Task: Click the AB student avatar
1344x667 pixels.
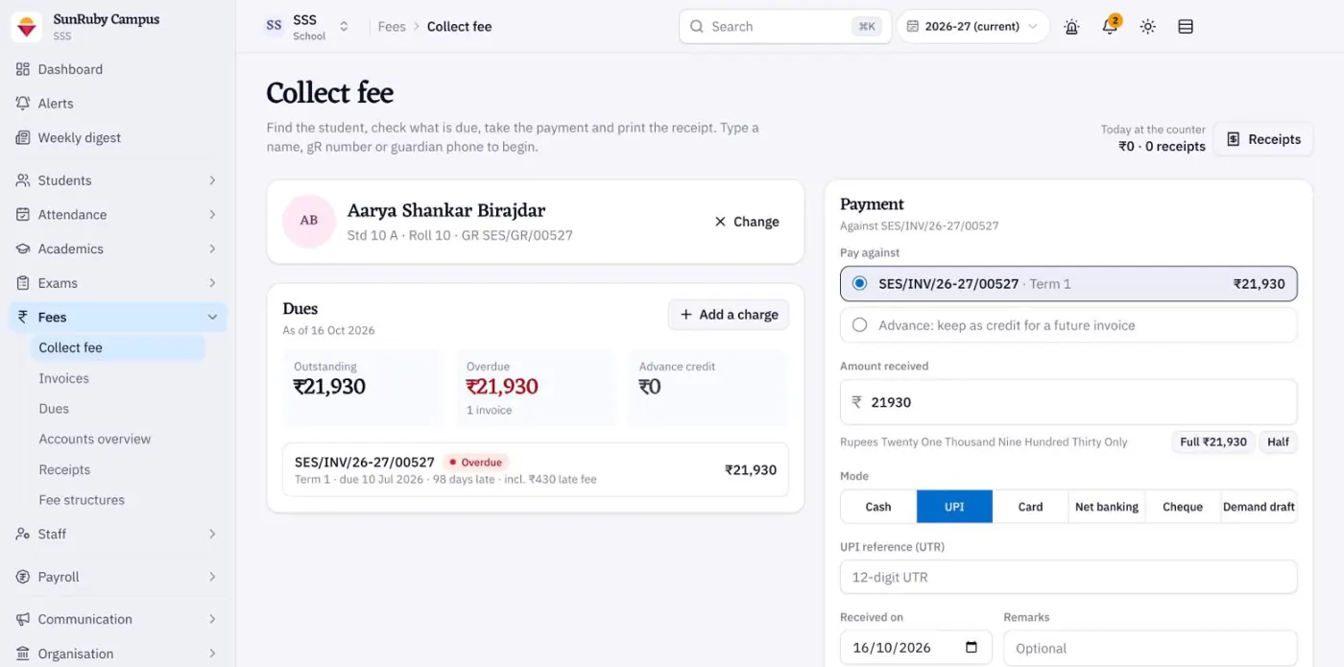Action: [309, 221]
